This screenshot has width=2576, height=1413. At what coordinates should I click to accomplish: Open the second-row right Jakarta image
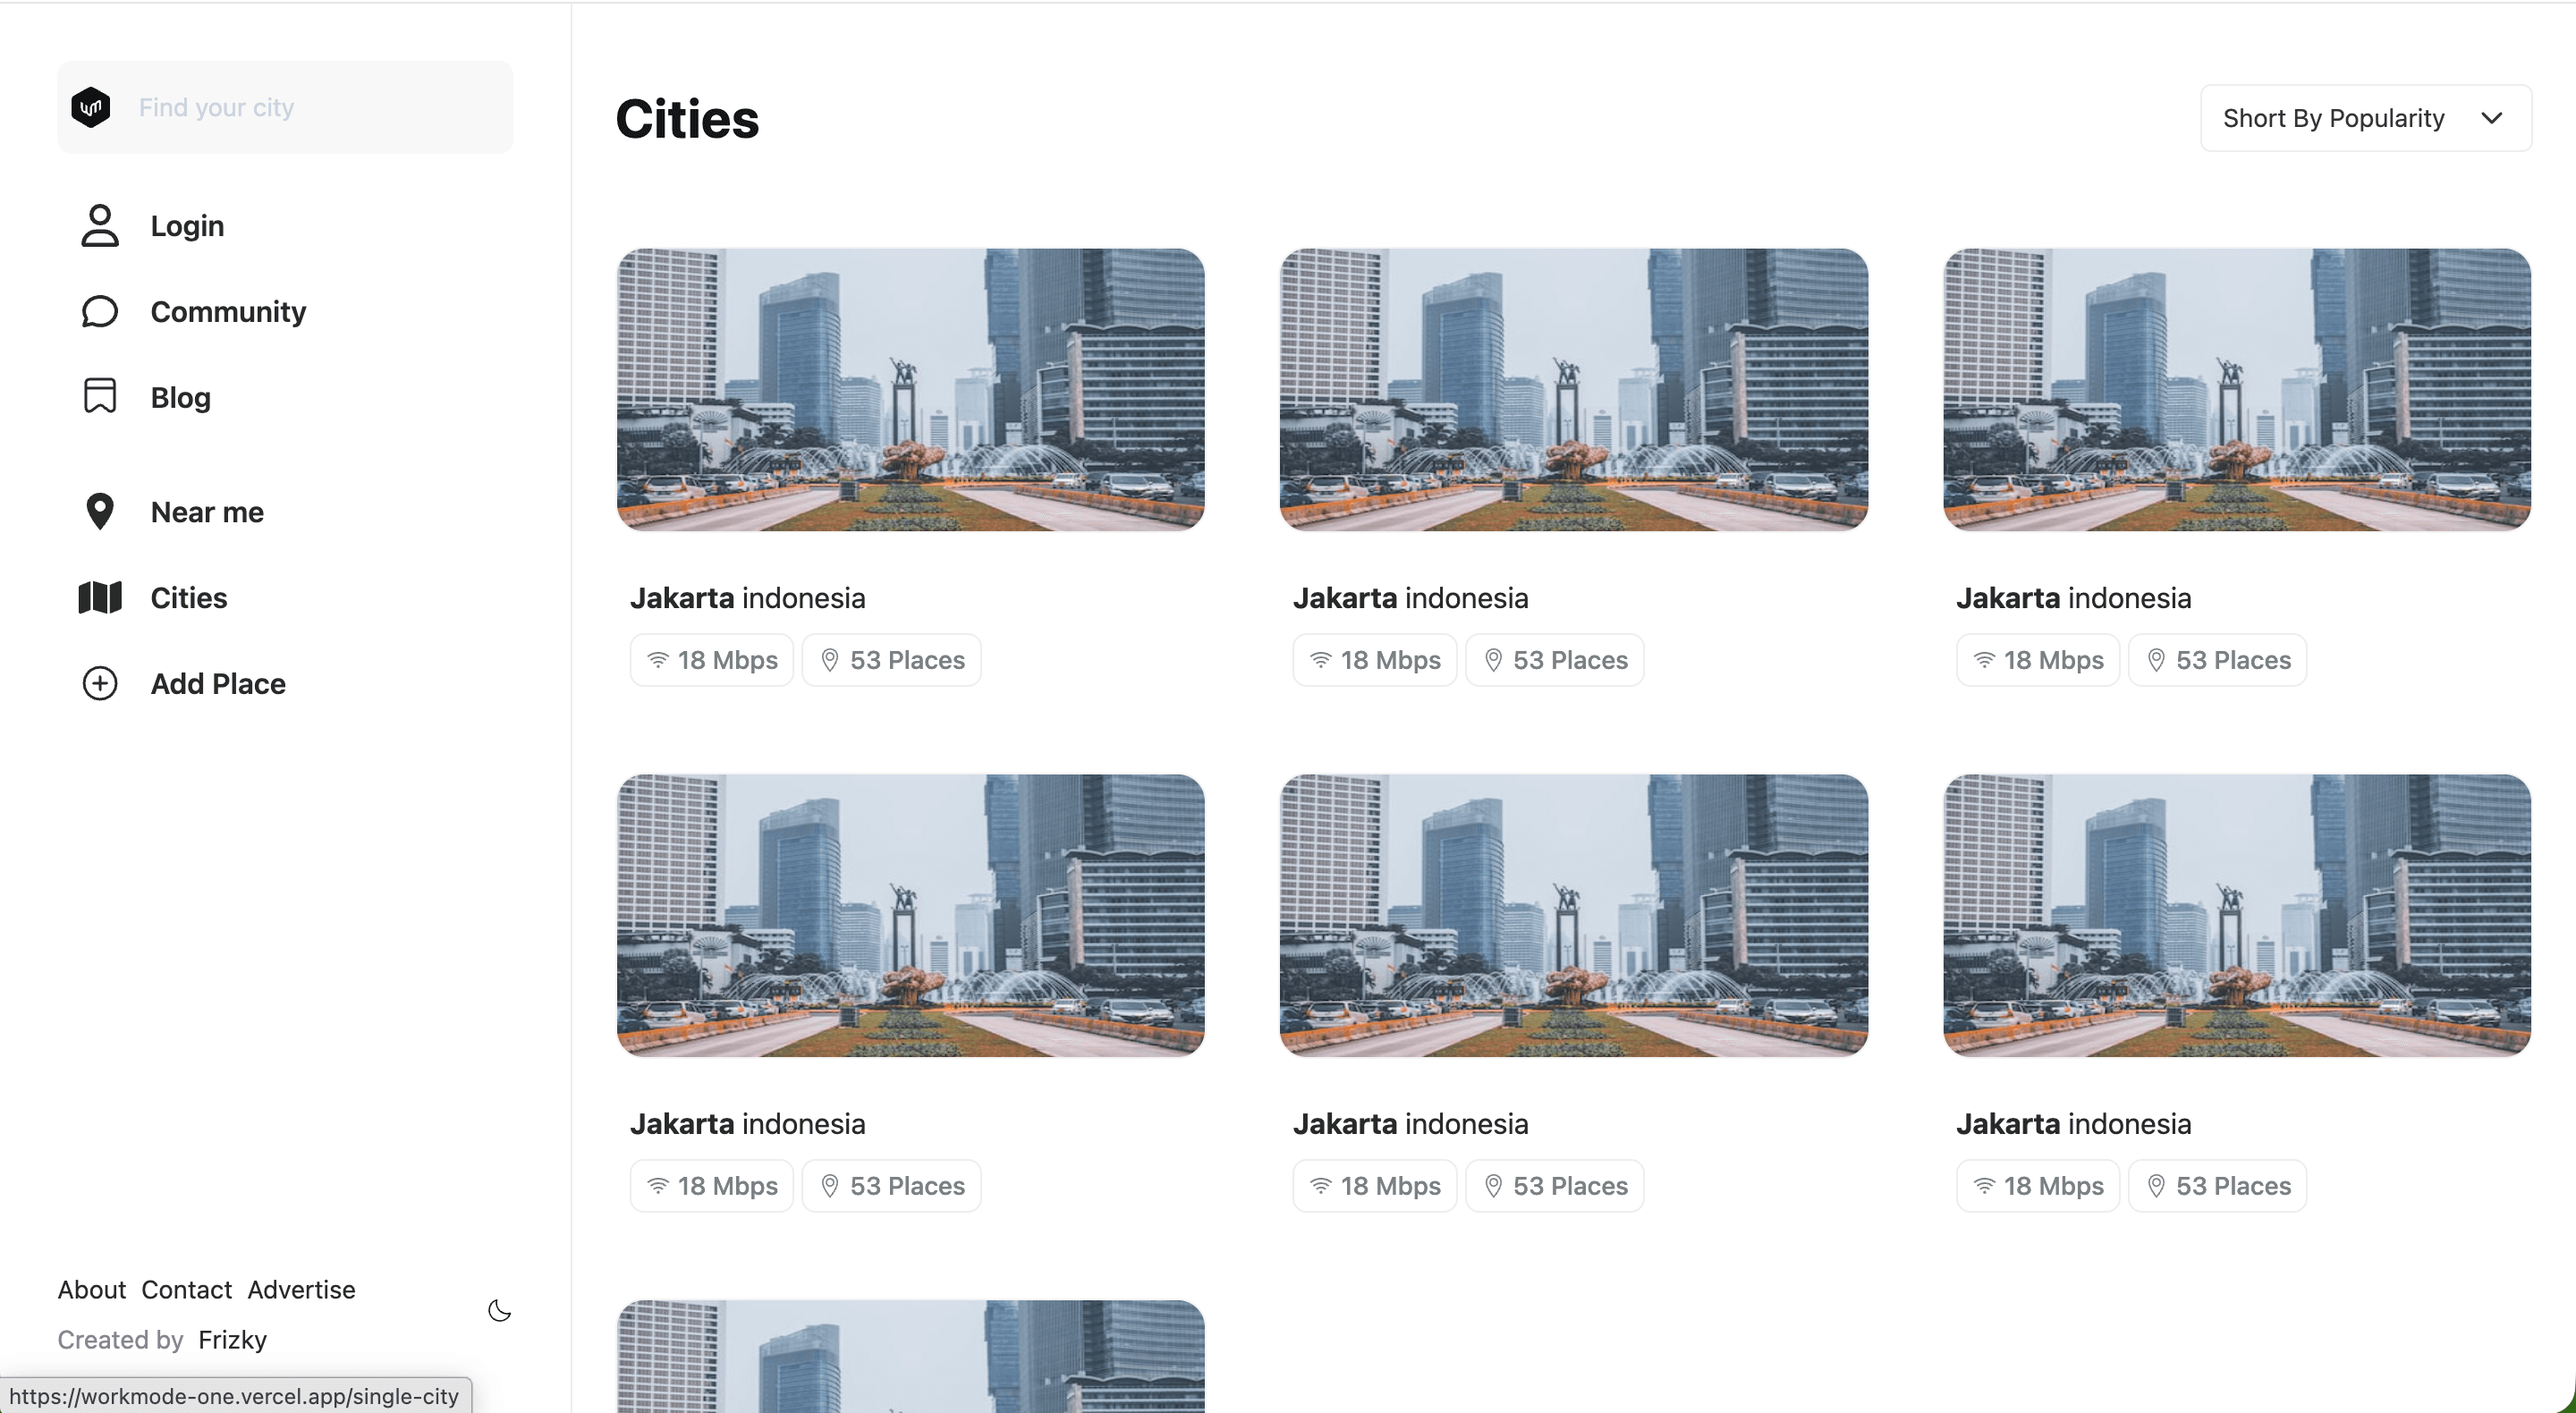coord(2236,915)
